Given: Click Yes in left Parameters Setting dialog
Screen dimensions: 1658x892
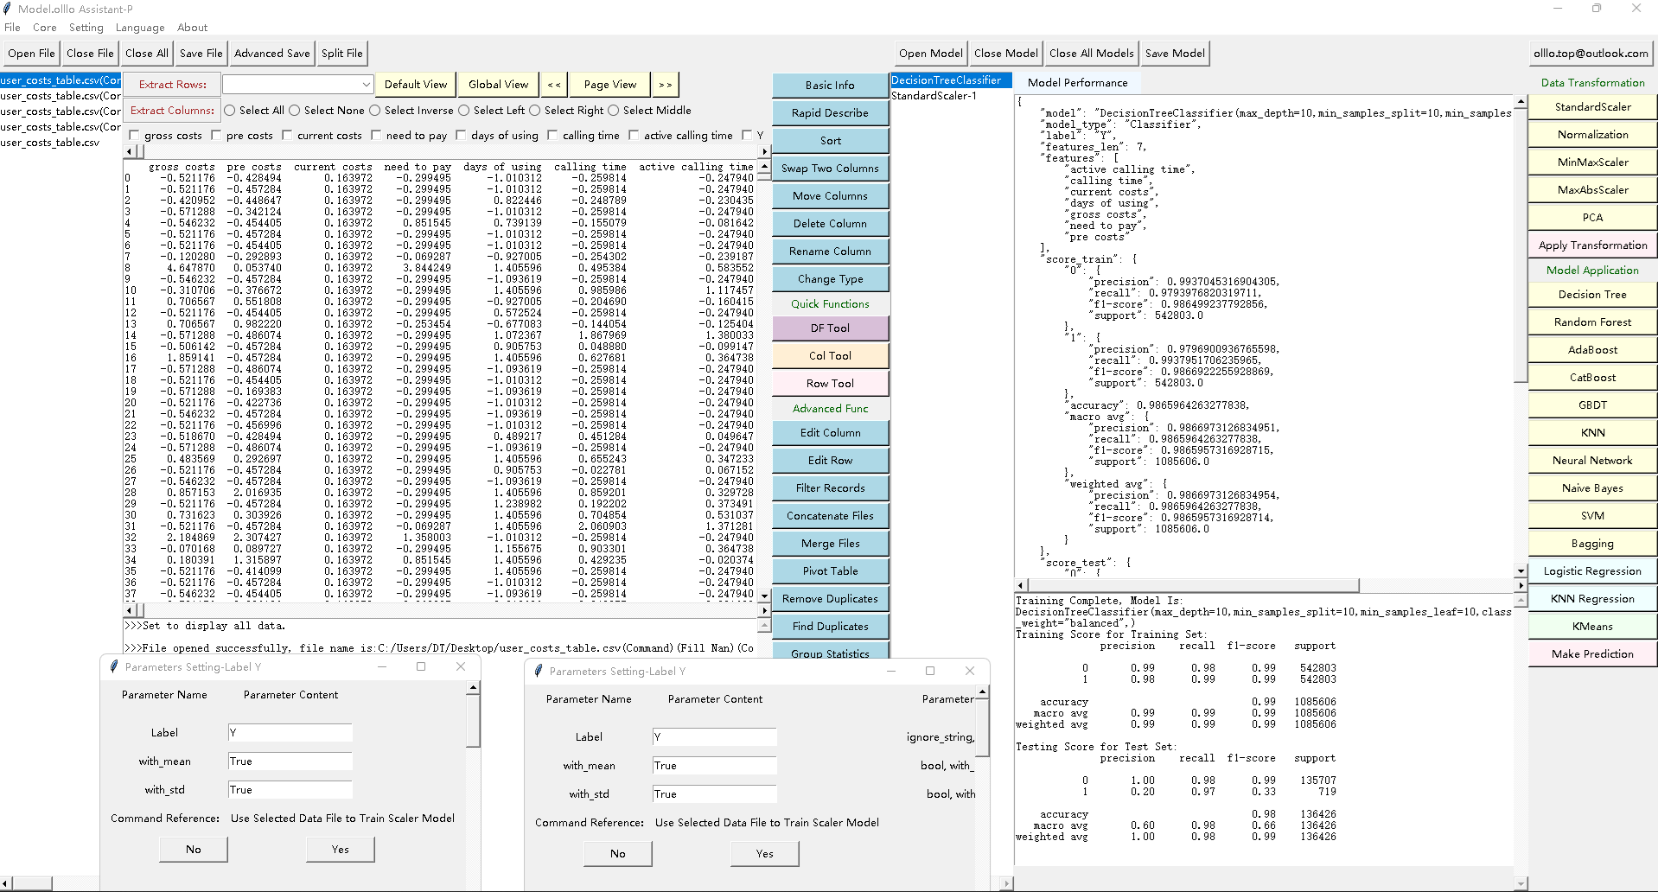Looking at the screenshot, I should [341, 849].
